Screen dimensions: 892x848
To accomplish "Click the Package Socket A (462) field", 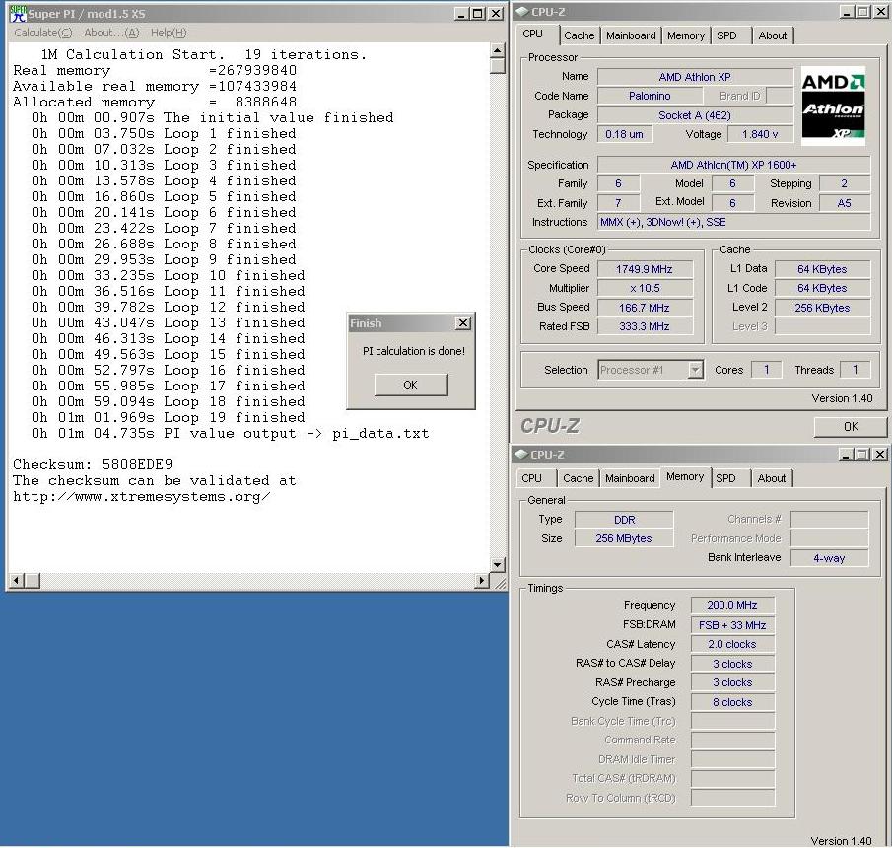I will click(x=695, y=115).
